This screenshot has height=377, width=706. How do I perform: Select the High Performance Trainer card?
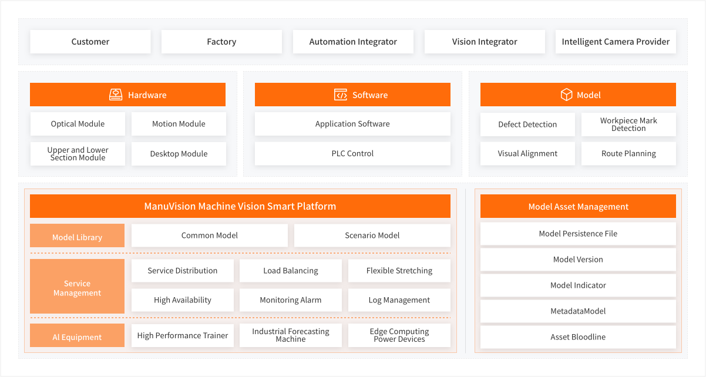[x=183, y=335]
